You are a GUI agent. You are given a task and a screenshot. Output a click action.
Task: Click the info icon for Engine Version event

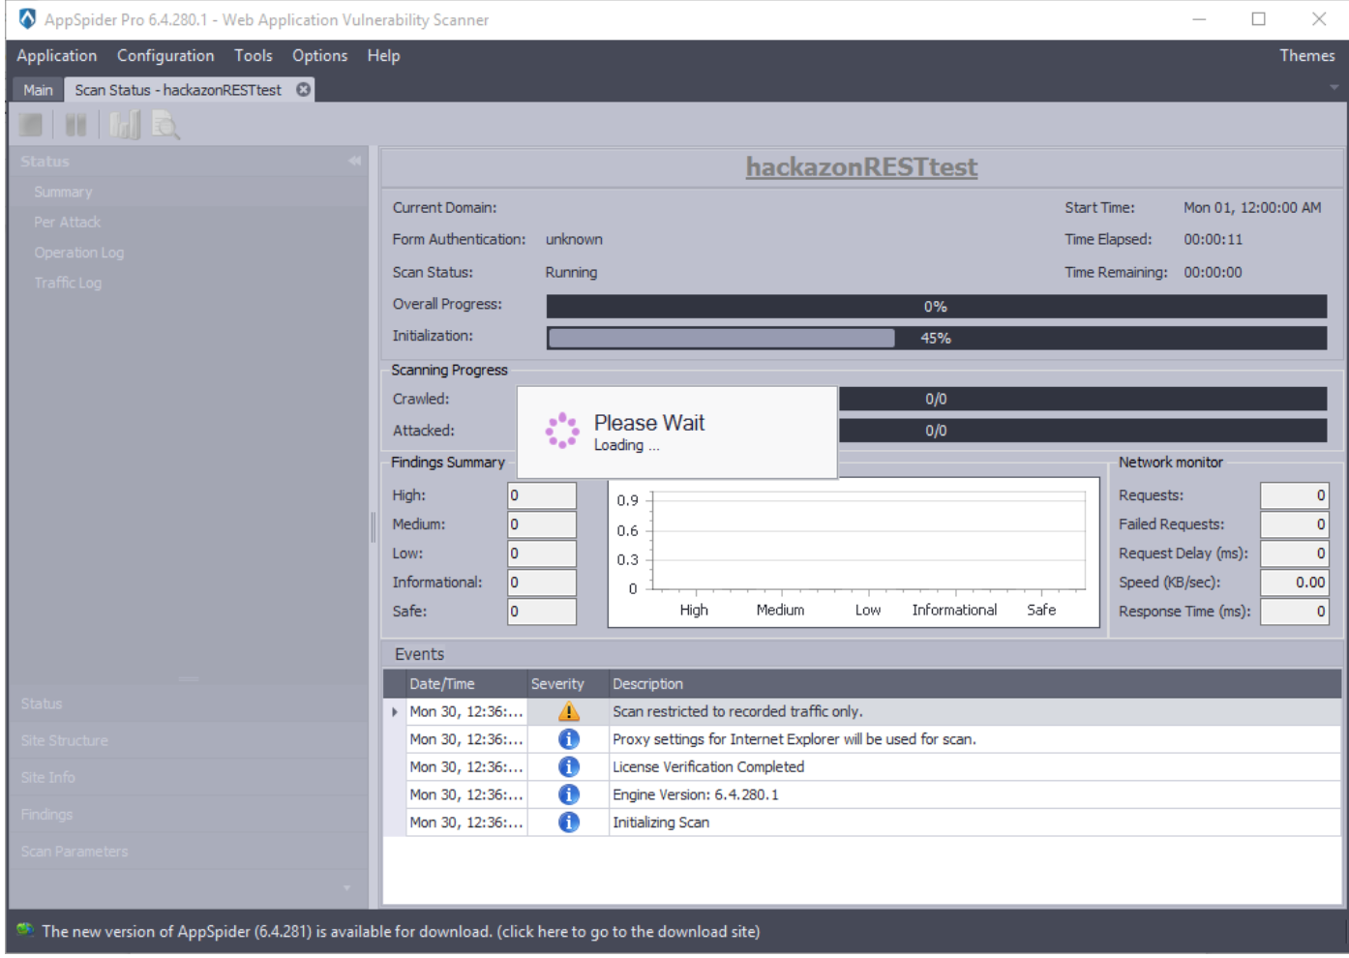[569, 795]
